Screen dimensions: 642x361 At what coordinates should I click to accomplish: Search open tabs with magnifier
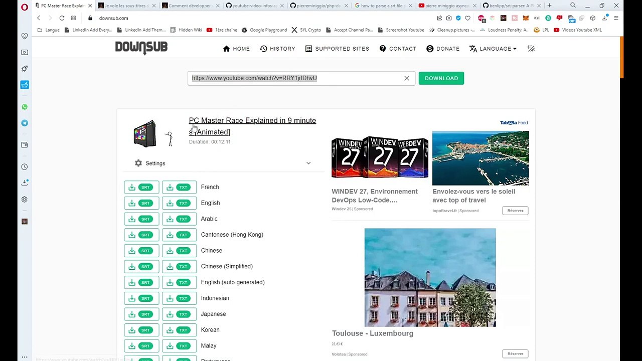573,6
